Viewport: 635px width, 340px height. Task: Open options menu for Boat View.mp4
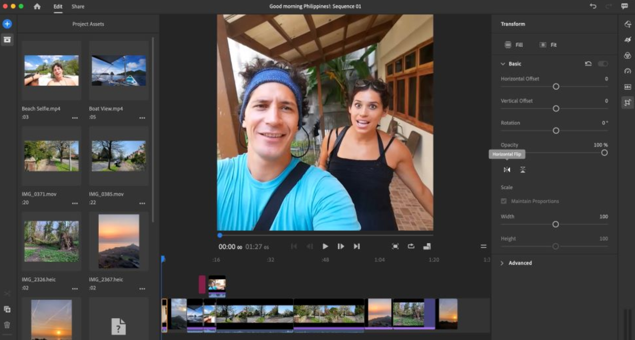click(142, 118)
